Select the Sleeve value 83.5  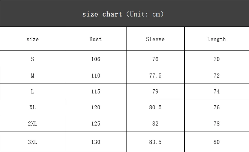tap(155, 142)
